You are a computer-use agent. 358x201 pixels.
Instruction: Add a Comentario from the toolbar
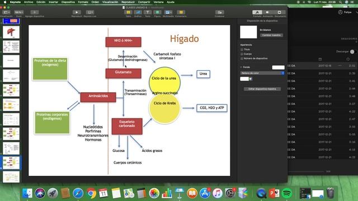click(x=181, y=12)
